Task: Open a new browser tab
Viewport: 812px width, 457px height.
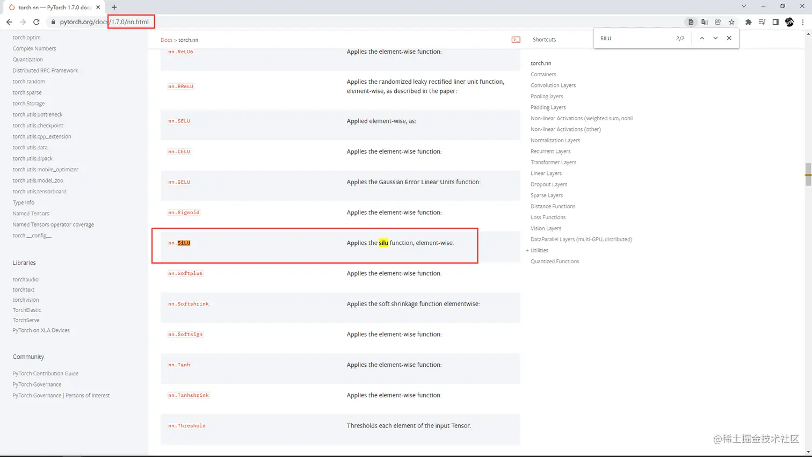Action: coord(114,8)
